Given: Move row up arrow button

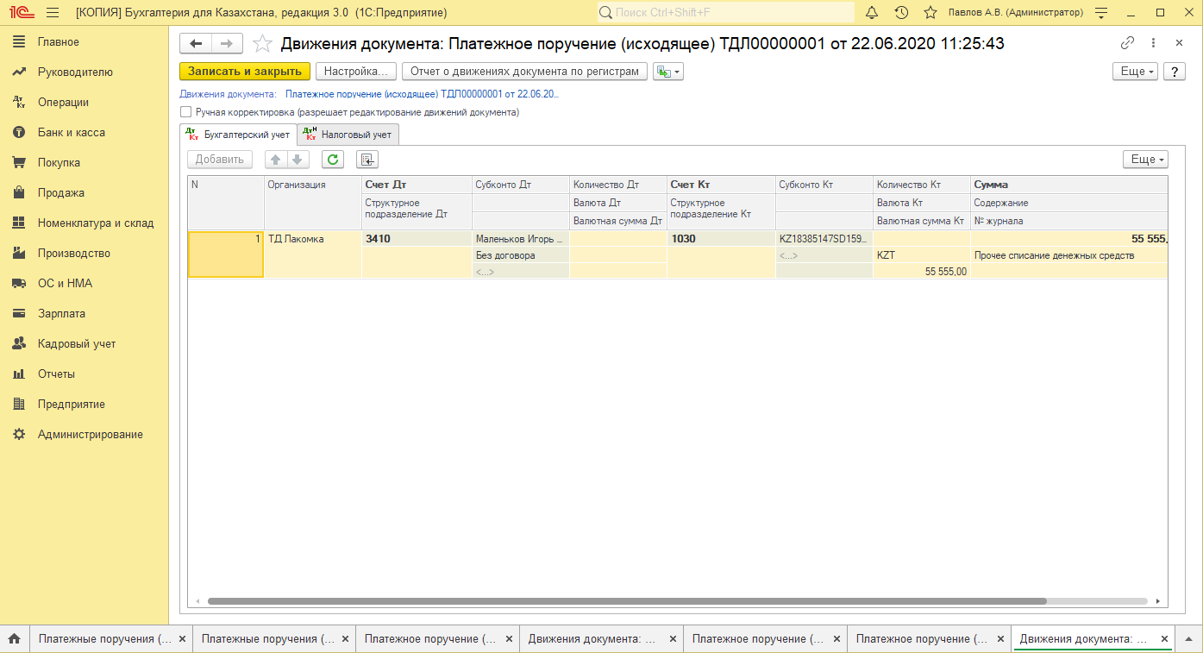Looking at the screenshot, I should point(276,160).
